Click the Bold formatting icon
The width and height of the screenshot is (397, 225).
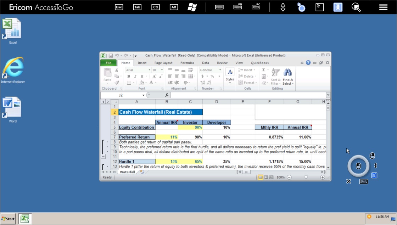point(129,76)
